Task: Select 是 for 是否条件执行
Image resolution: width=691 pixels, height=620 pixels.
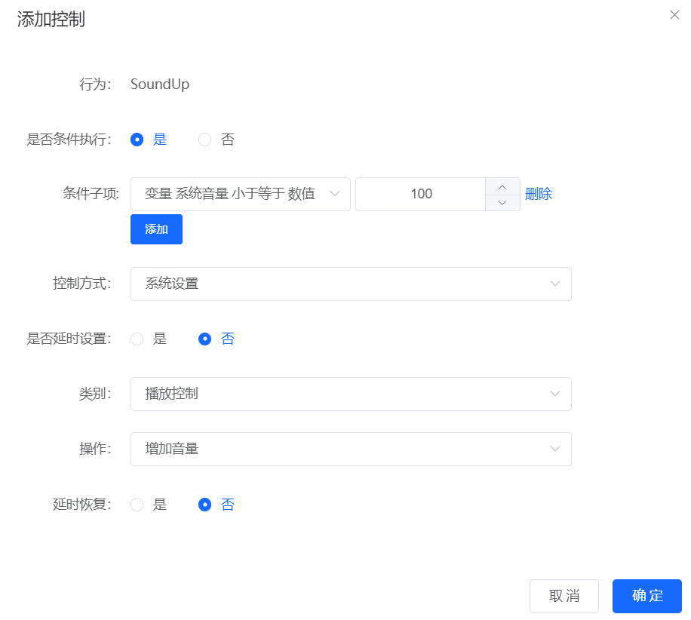Action: 137,140
